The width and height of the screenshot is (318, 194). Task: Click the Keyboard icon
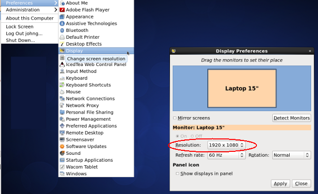(x=62, y=78)
